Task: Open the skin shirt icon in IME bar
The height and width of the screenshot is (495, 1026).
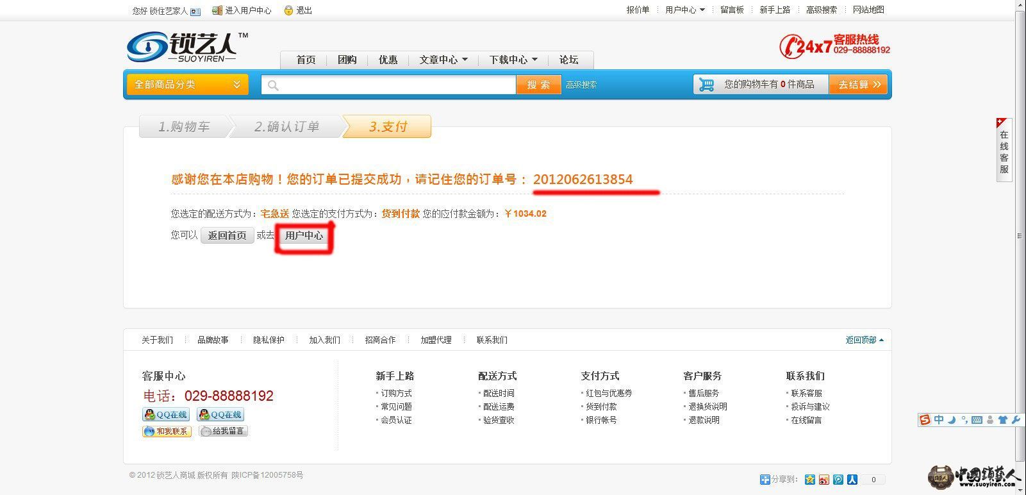Action: (1003, 420)
